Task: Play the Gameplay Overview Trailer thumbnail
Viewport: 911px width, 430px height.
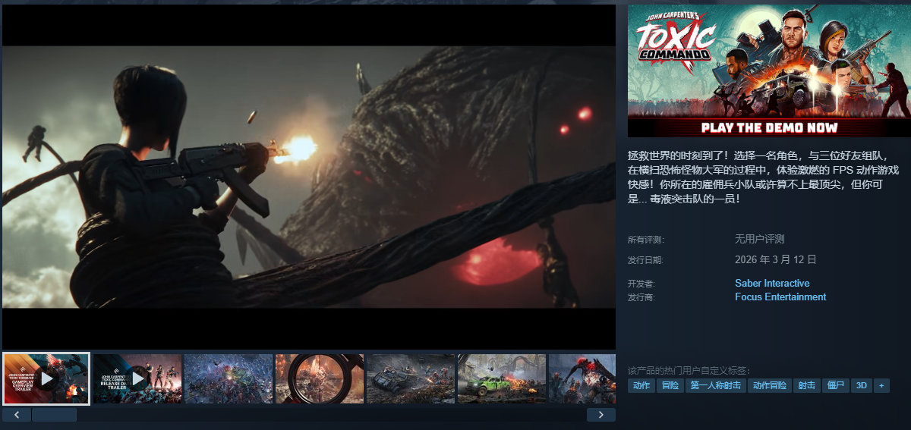Action: pyautogui.click(x=46, y=378)
